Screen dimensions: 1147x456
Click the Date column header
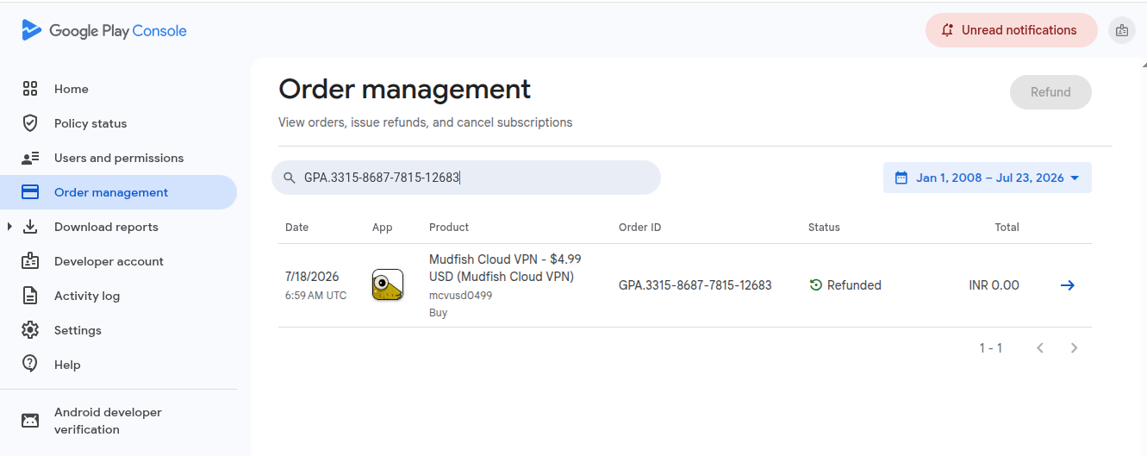(296, 228)
